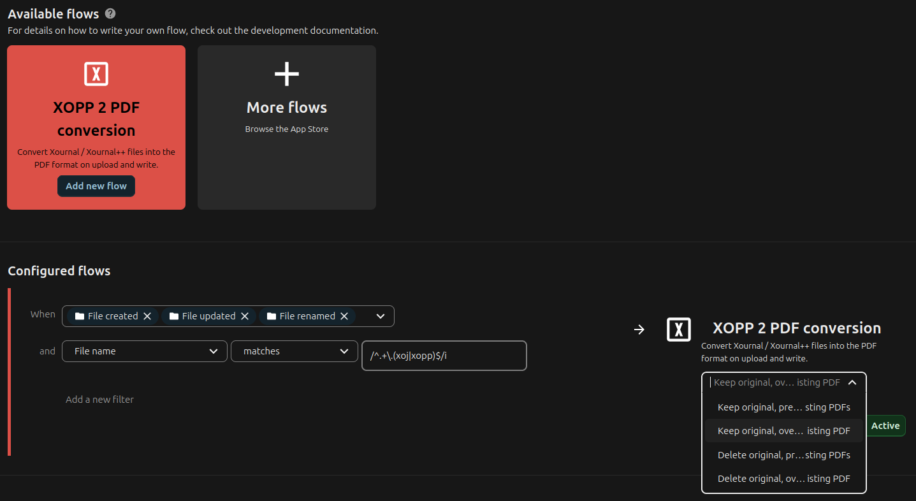Click the Active status button

coord(885,426)
